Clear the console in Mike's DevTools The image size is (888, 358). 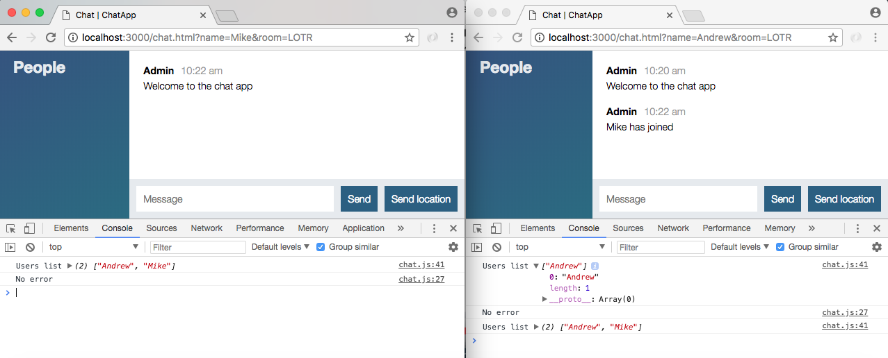coord(30,247)
